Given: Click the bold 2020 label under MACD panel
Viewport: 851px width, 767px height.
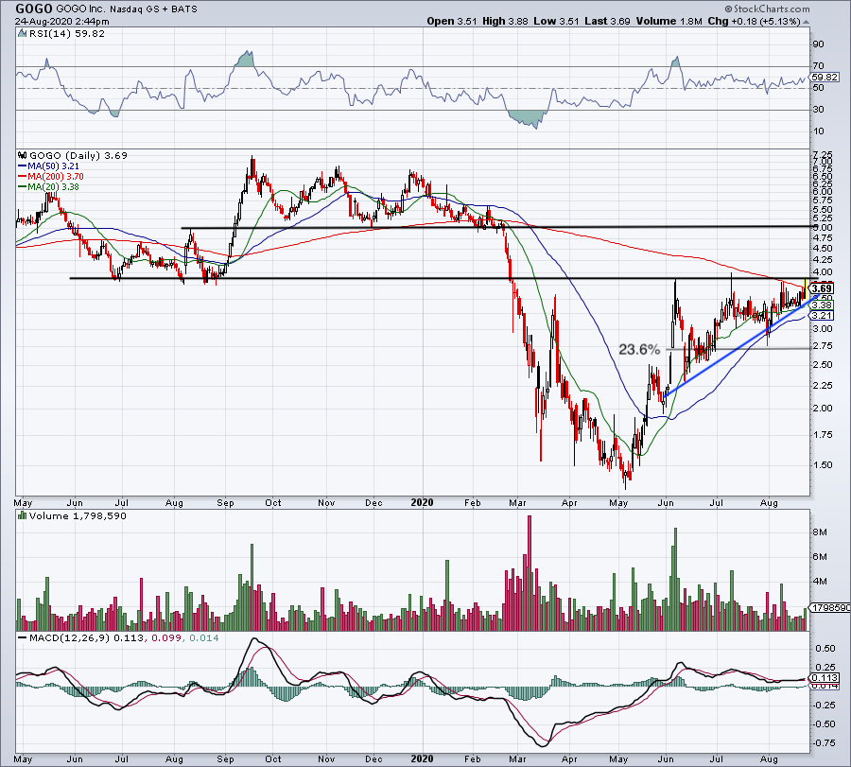Looking at the screenshot, I should tap(423, 758).
